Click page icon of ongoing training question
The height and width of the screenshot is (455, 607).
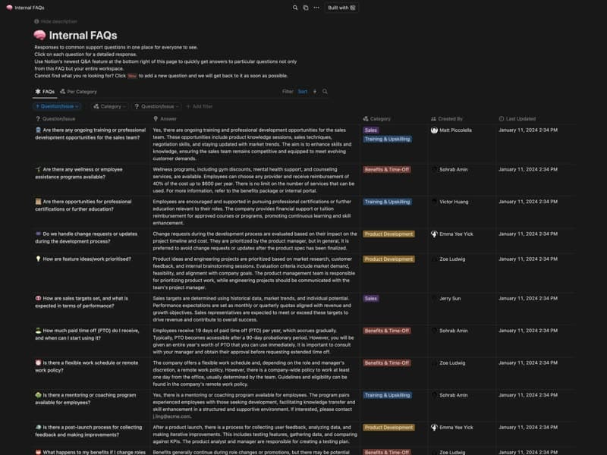coord(38,130)
